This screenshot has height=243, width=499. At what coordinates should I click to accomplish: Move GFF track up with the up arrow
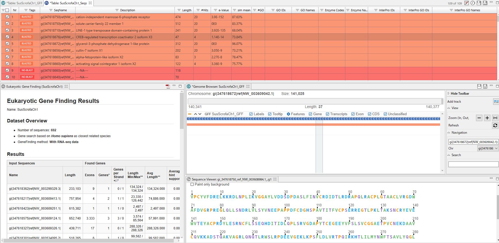[195, 114]
